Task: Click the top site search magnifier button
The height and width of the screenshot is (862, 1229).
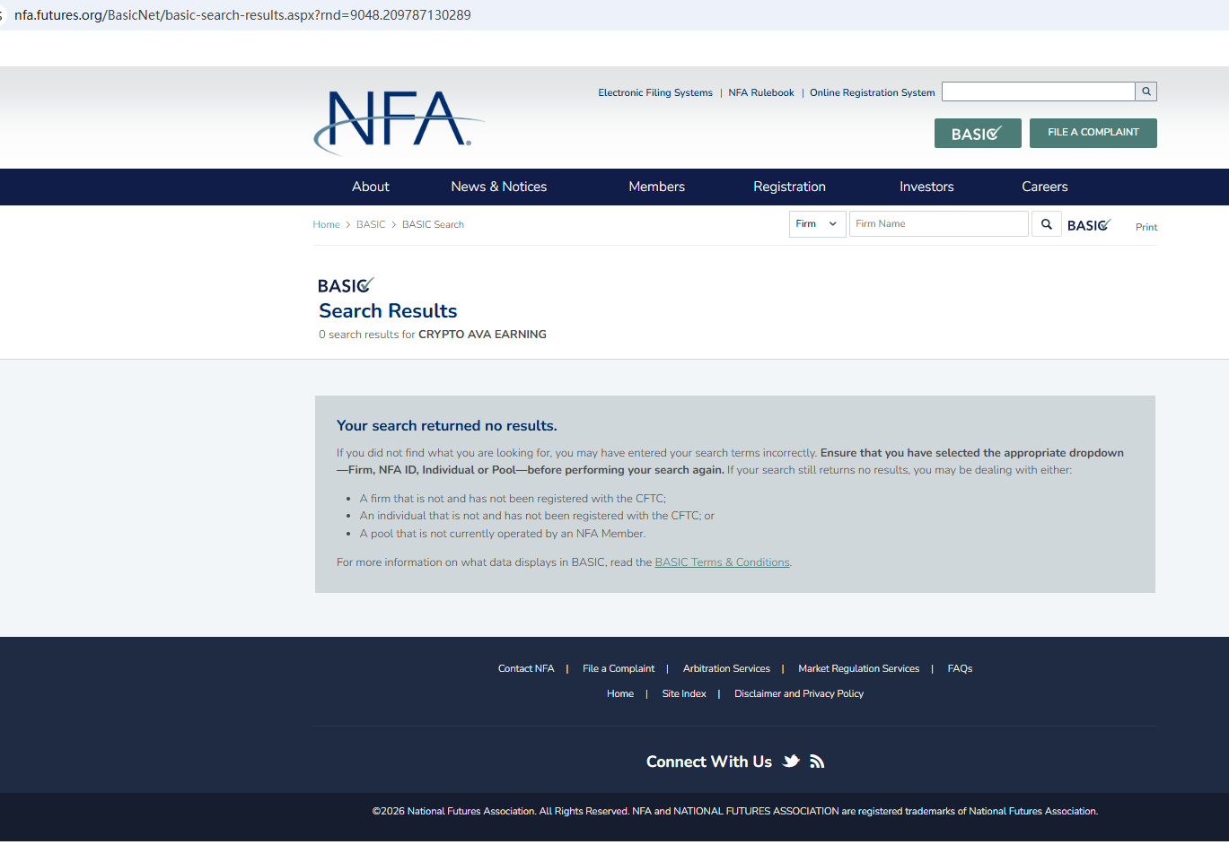Action: click(x=1146, y=91)
